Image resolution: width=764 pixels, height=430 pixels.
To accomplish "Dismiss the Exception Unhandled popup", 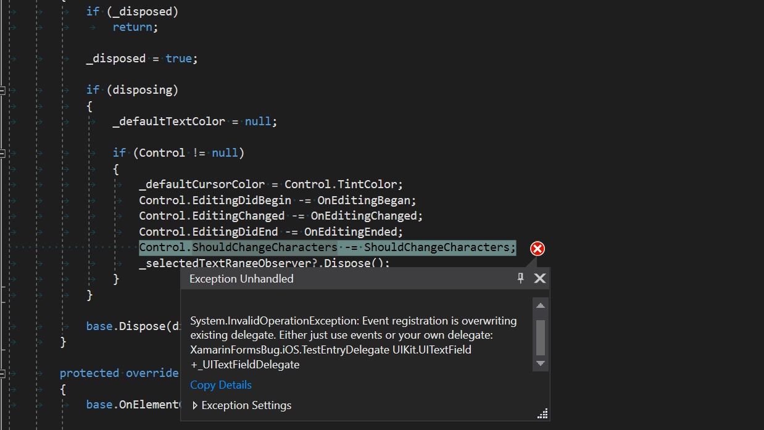I will 539,278.
